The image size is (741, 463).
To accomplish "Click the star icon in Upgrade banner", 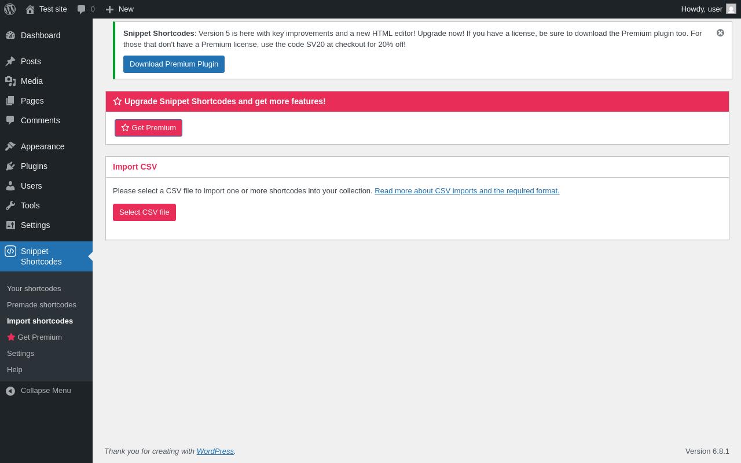I will 118,101.
